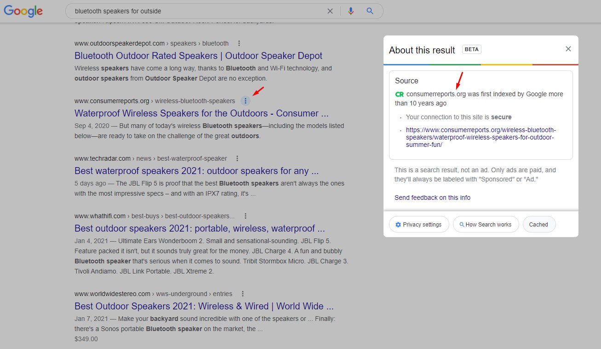Open three-dot menu for whathifi.com result

246,216
